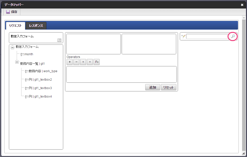This screenshot has height=157, width=247.
Task: Click the expression area below Operators
Action: (122, 74)
